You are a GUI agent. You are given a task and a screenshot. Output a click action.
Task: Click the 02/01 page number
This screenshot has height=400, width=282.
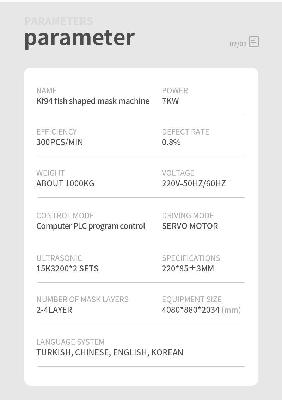238,44
